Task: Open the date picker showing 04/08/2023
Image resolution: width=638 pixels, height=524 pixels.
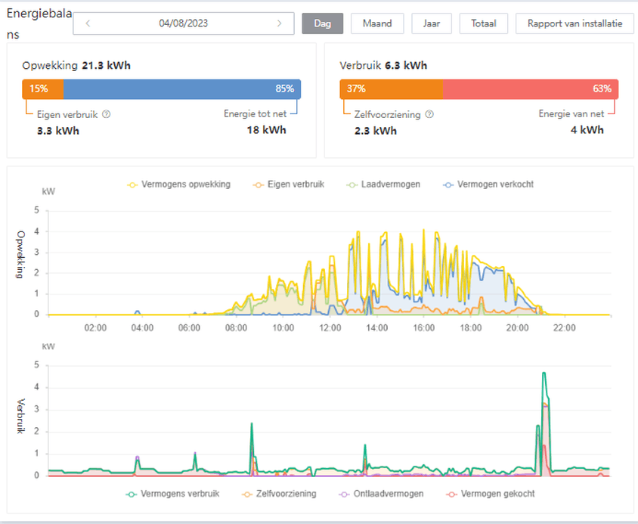Action: pyautogui.click(x=184, y=23)
